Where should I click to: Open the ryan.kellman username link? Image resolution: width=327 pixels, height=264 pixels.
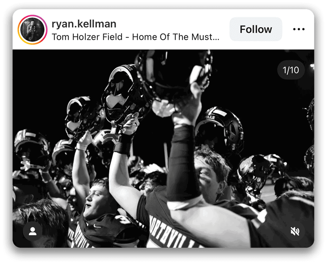tap(84, 24)
